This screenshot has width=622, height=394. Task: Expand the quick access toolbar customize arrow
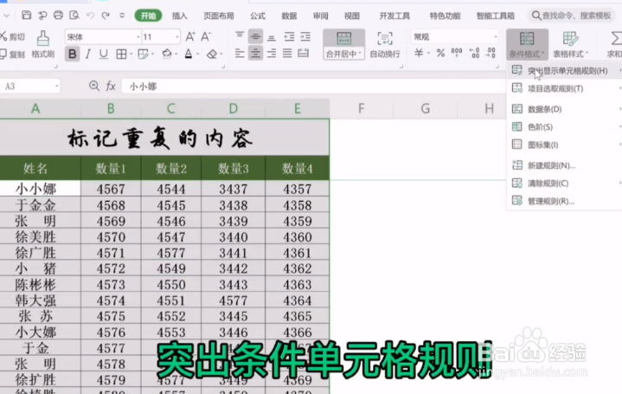pyautogui.click(x=122, y=16)
